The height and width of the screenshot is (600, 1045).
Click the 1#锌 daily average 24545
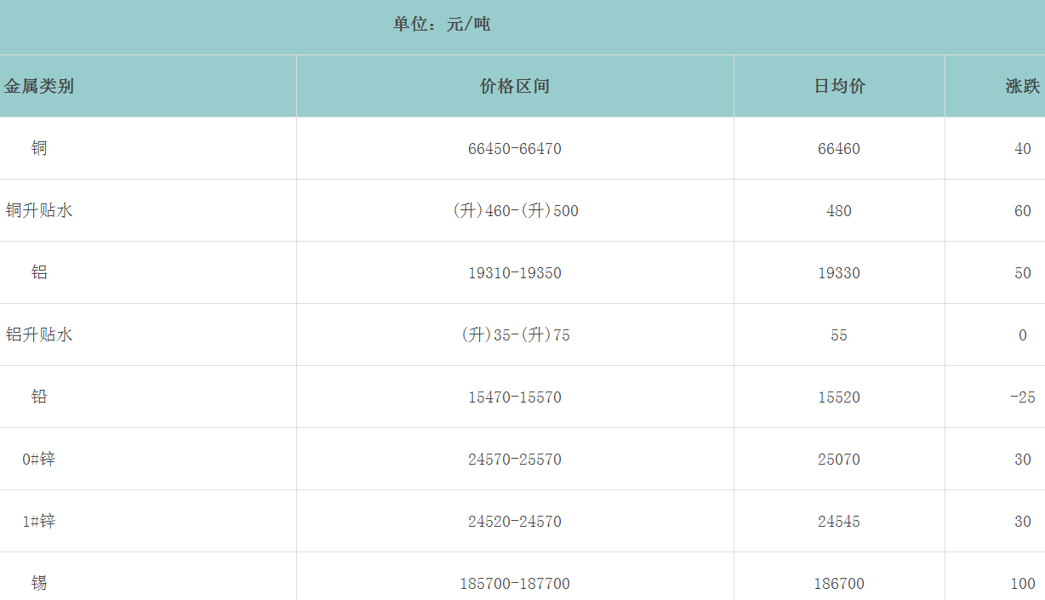tap(839, 522)
